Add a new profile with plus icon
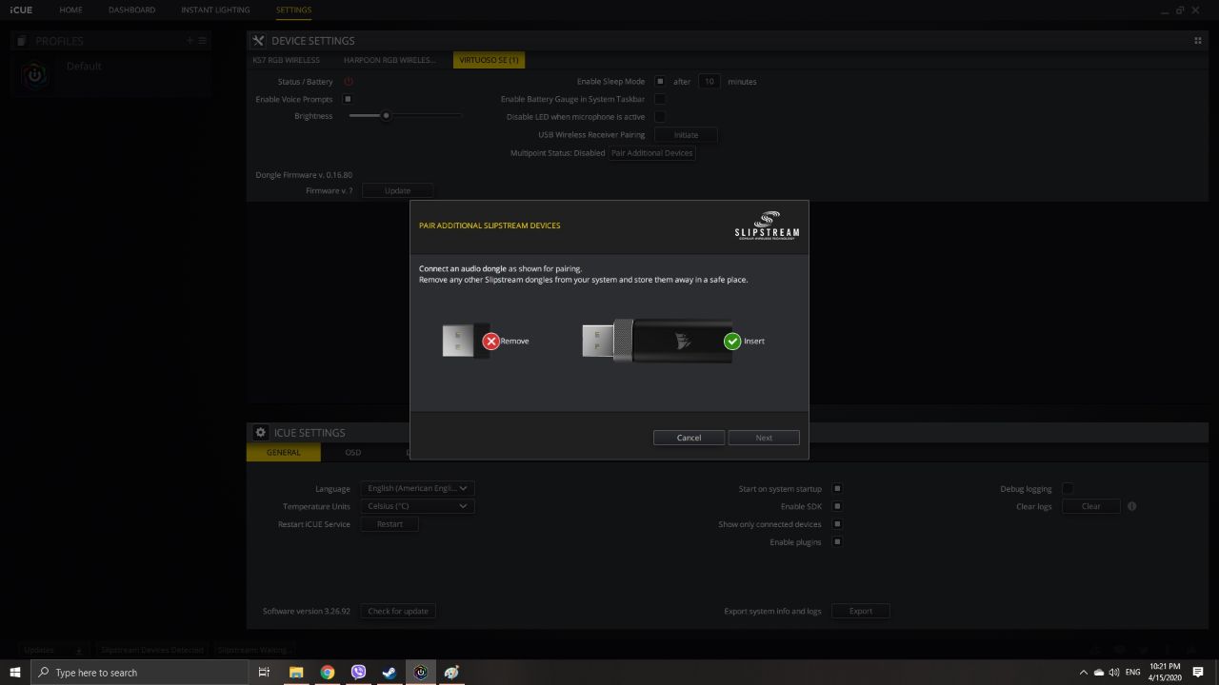The width and height of the screenshot is (1219, 685). click(x=190, y=41)
